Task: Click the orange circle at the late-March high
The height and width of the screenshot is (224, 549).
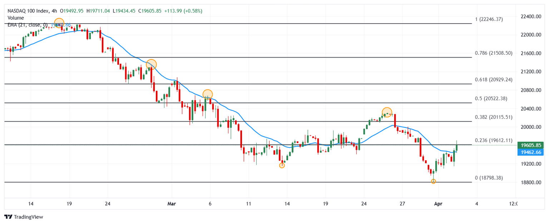Action: point(387,112)
